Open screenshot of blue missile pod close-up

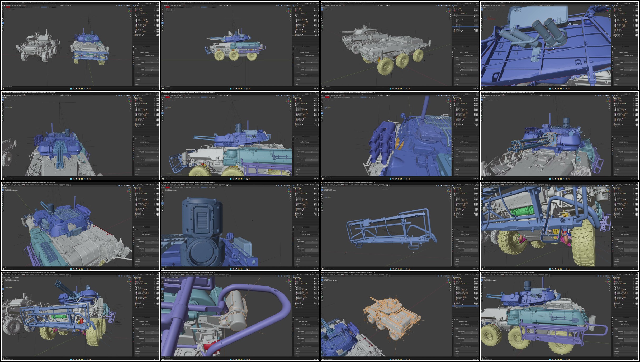pos(400,136)
